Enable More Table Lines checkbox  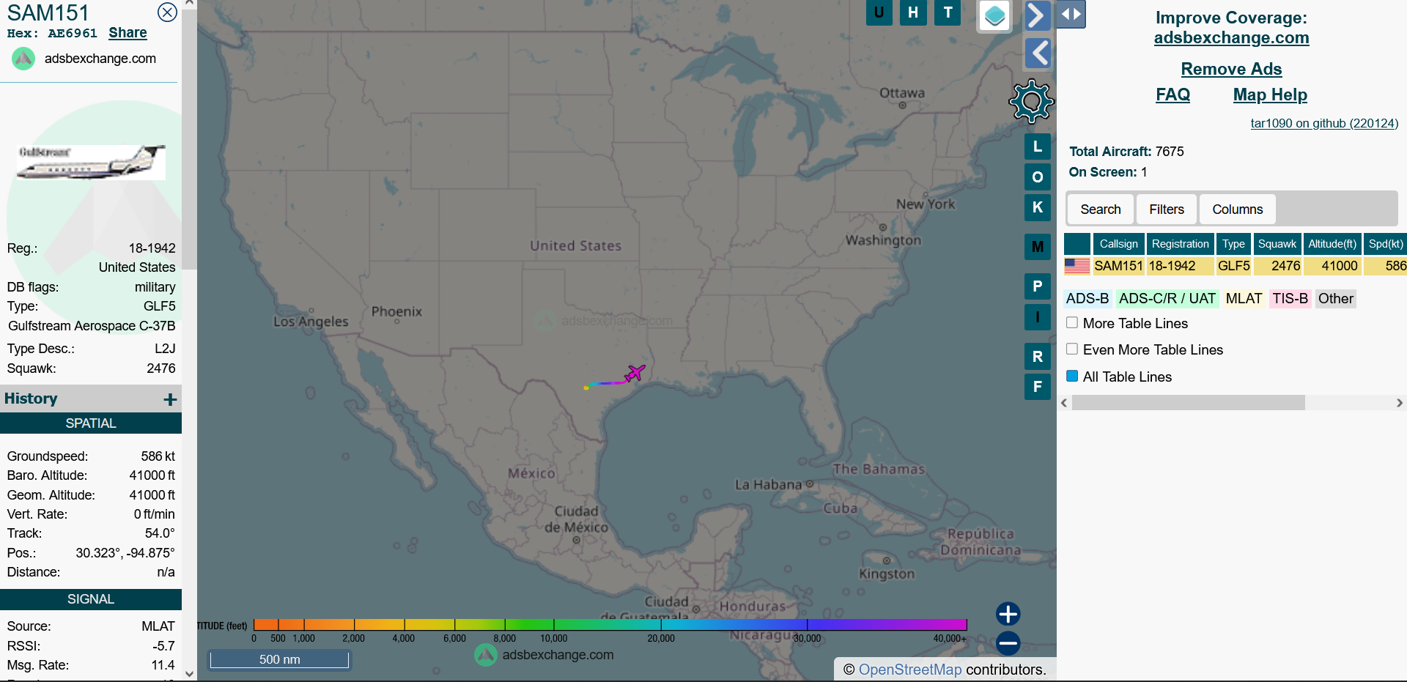point(1072,322)
